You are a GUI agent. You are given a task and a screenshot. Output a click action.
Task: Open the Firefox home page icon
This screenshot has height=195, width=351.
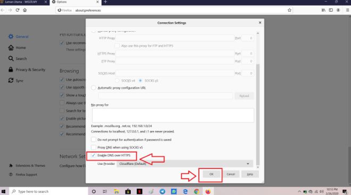(25, 10)
